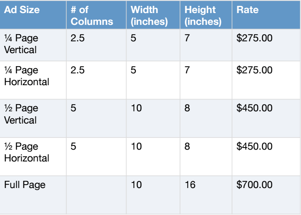Click the $700.00 rate cell
The width and height of the screenshot is (301, 215).
pyautogui.click(x=255, y=185)
